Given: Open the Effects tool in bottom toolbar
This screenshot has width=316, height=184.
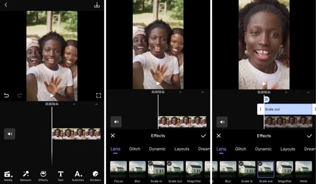Looking at the screenshot, I should pos(43,176).
